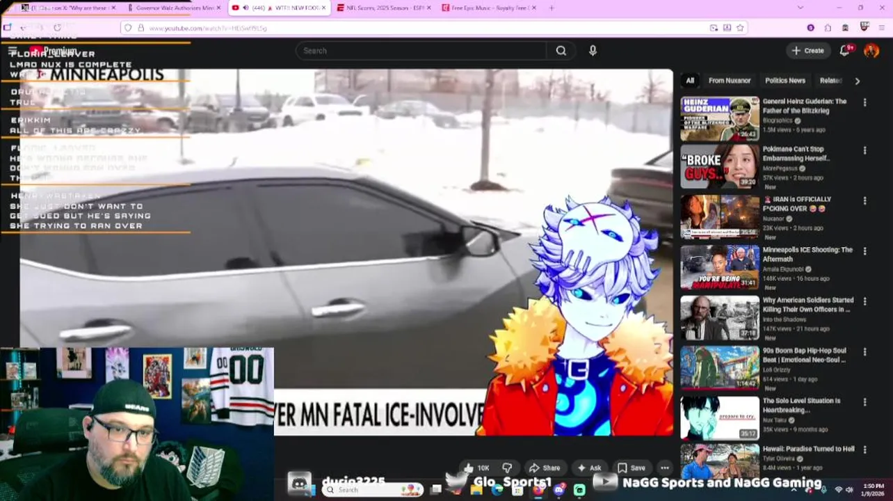Click the Ask button
Viewport: 893px width, 501px height.
[x=588, y=468]
